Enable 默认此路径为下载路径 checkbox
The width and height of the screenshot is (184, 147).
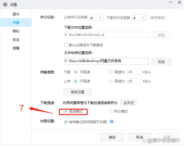(x=66, y=45)
